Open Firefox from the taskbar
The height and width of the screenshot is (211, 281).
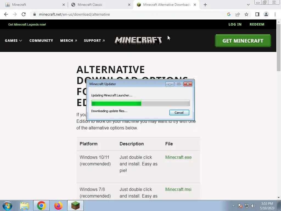pos(58,206)
